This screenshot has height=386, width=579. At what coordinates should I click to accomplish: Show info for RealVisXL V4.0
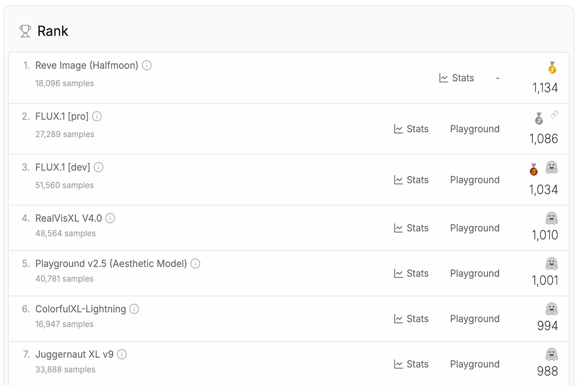pos(110,218)
